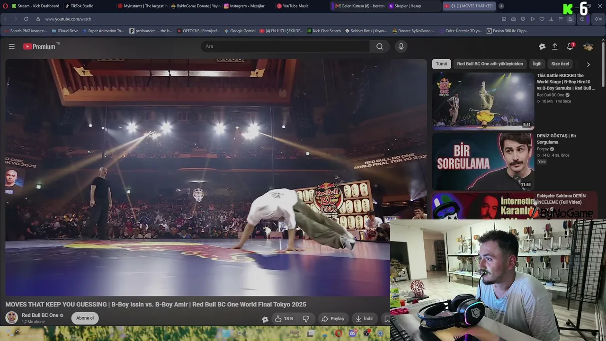Share the video with Paylaş
The width and height of the screenshot is (606, 341).
[x=333, y=319]
